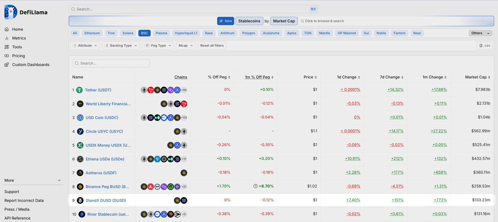Expand the More section in sidebar
This screenshot has height=222, width=498.
(33, 180)
